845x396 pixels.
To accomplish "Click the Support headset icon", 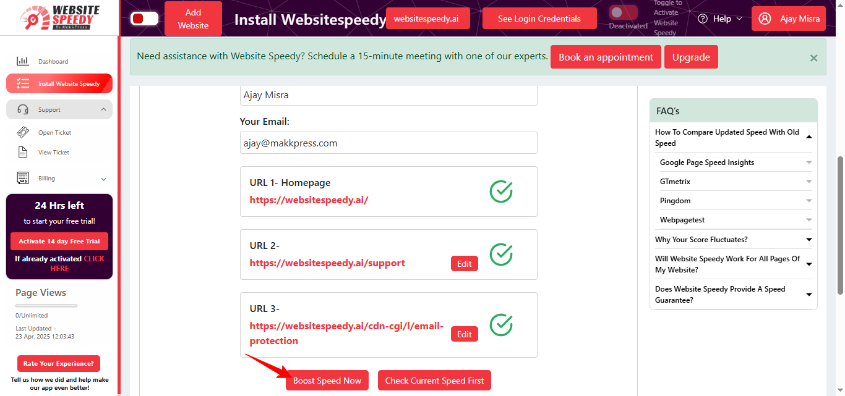I will click(x=23, y=109).
